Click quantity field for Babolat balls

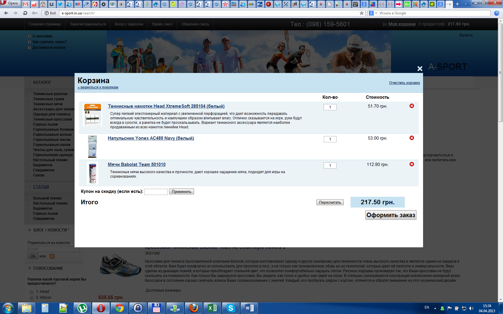pyautogui.click(x=330, y=165)
